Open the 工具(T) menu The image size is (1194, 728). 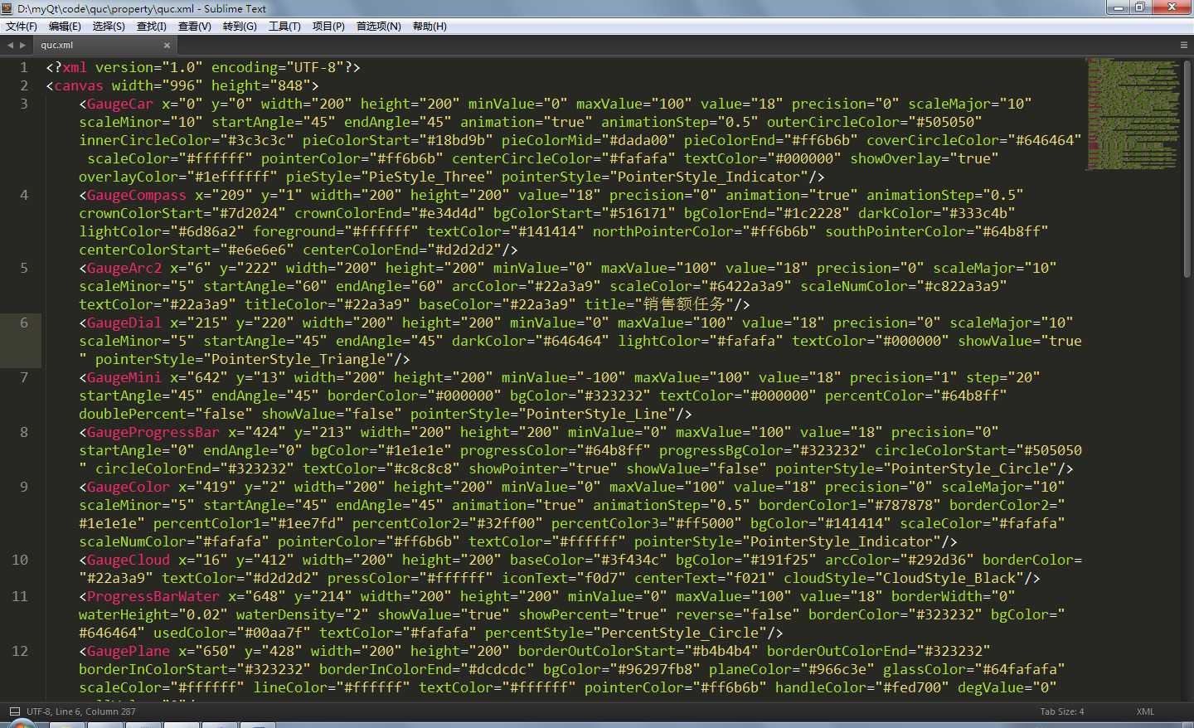coord(284,27)
